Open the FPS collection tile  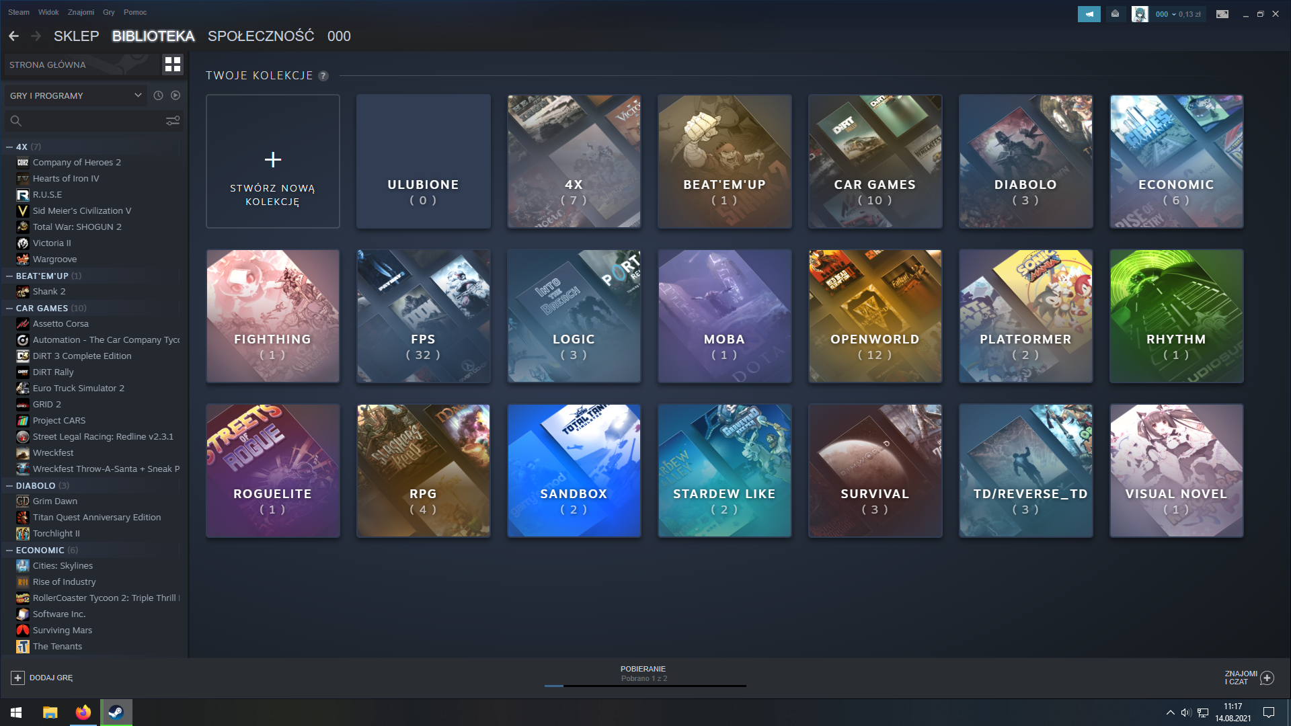(x=424, y=316)
